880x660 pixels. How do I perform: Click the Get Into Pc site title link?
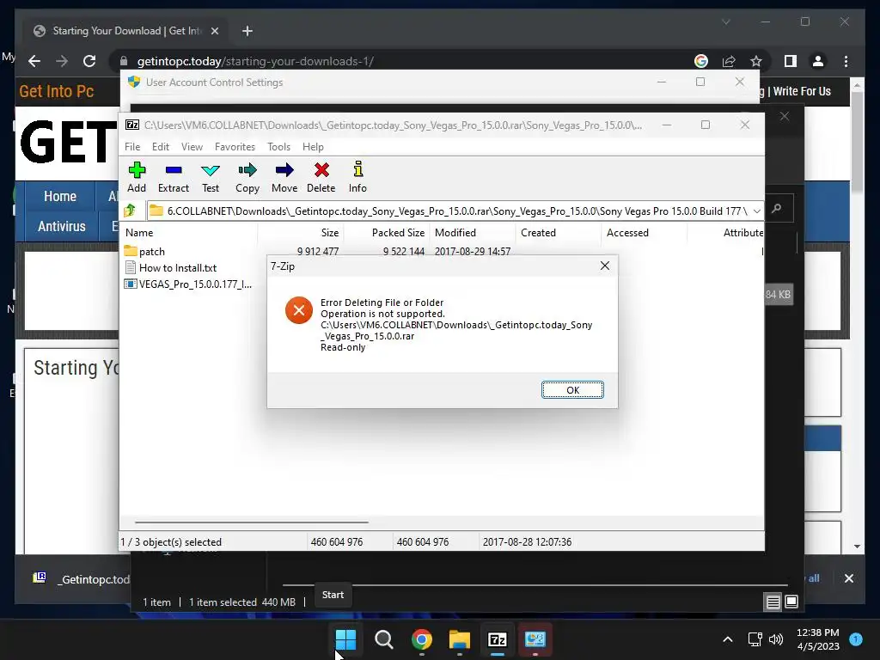(57, 91)
